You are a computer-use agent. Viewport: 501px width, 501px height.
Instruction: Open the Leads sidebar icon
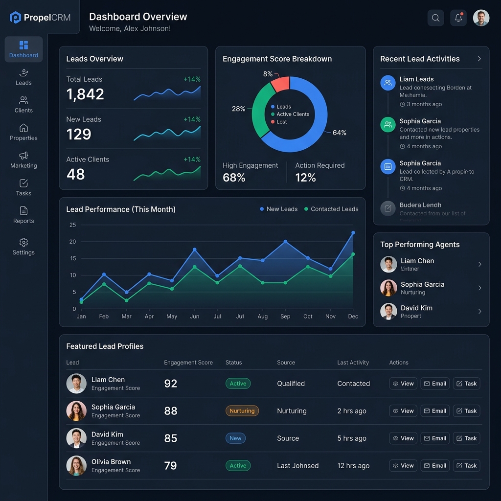click(x=23, y=73)
